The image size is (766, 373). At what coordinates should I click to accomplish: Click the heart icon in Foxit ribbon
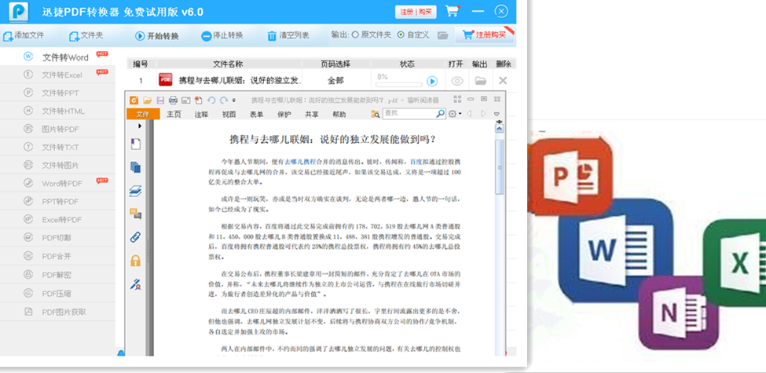tap(497, 114)
